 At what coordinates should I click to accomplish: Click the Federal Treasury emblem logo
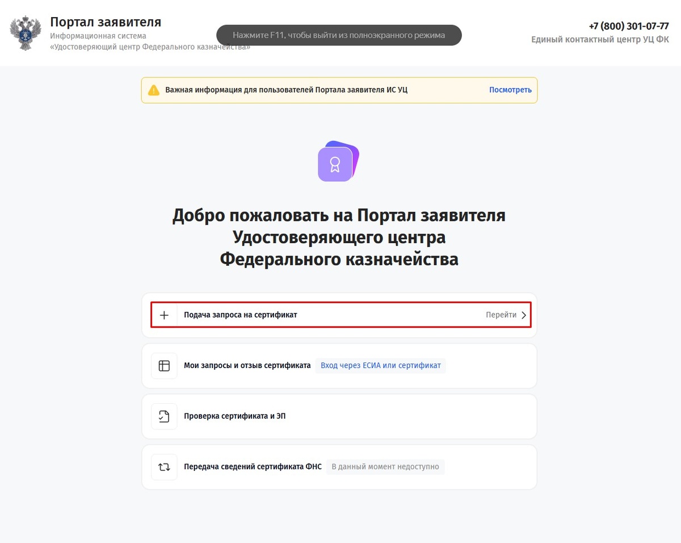(26, 33)
